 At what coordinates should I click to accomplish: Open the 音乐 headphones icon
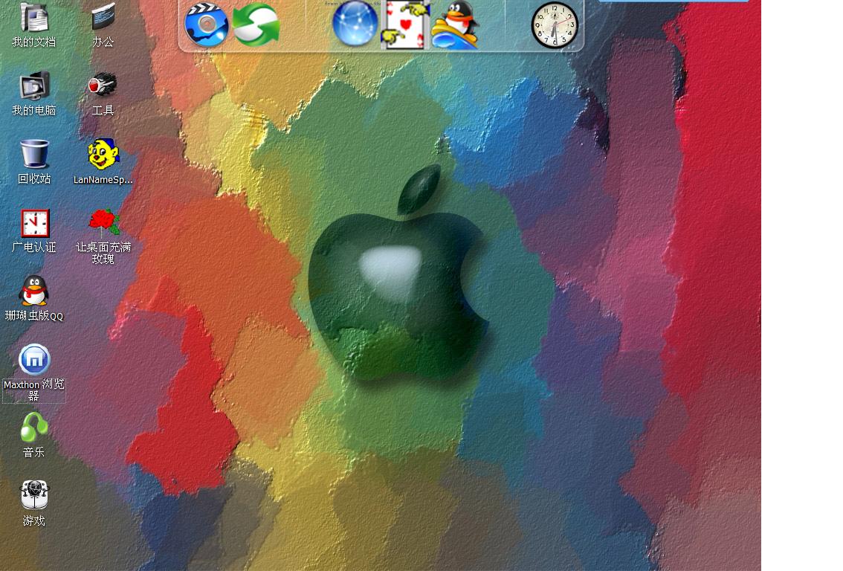coord(34,428)
